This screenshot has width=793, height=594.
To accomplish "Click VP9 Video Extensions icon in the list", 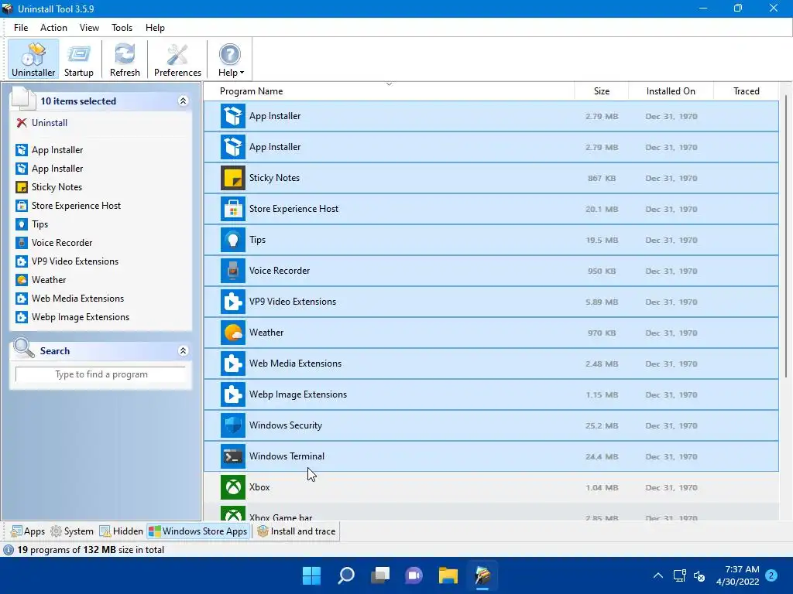I will (x=233, y=302).
